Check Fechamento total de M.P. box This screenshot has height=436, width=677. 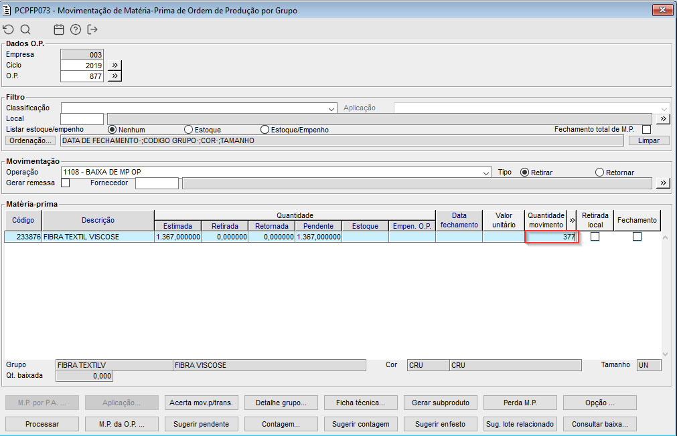[646, 129]
